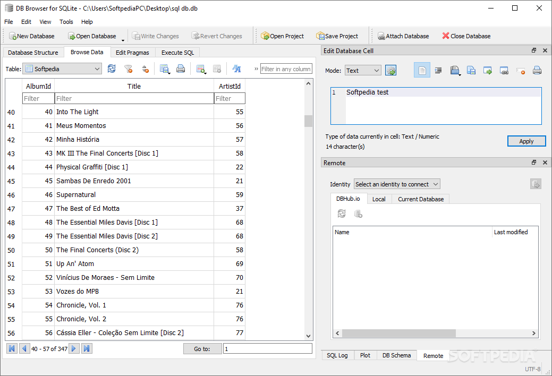Go to previous page of records
Image resolution: width=552 pixels, height=376 pixels.
click(x=24, y=348)
